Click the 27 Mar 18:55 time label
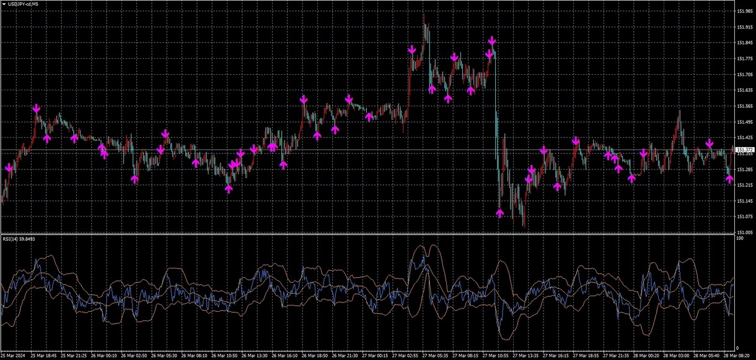Image resolution: width=756 pixels, height=360 pixels. pyautogui.click(x=586, y=356)
